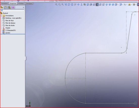Select the Plan de face item
The height and width of the screenshot is (108, 139).
[10, 20]
